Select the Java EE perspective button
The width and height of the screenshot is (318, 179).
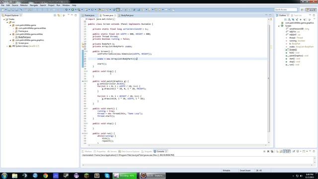click(311, 9)
